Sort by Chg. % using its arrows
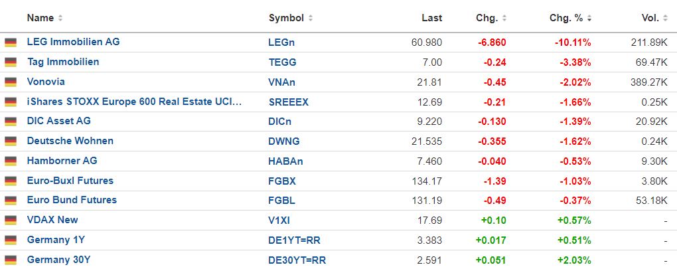The height and width of the screenshot is (271, 677). (x=589, y=18)
